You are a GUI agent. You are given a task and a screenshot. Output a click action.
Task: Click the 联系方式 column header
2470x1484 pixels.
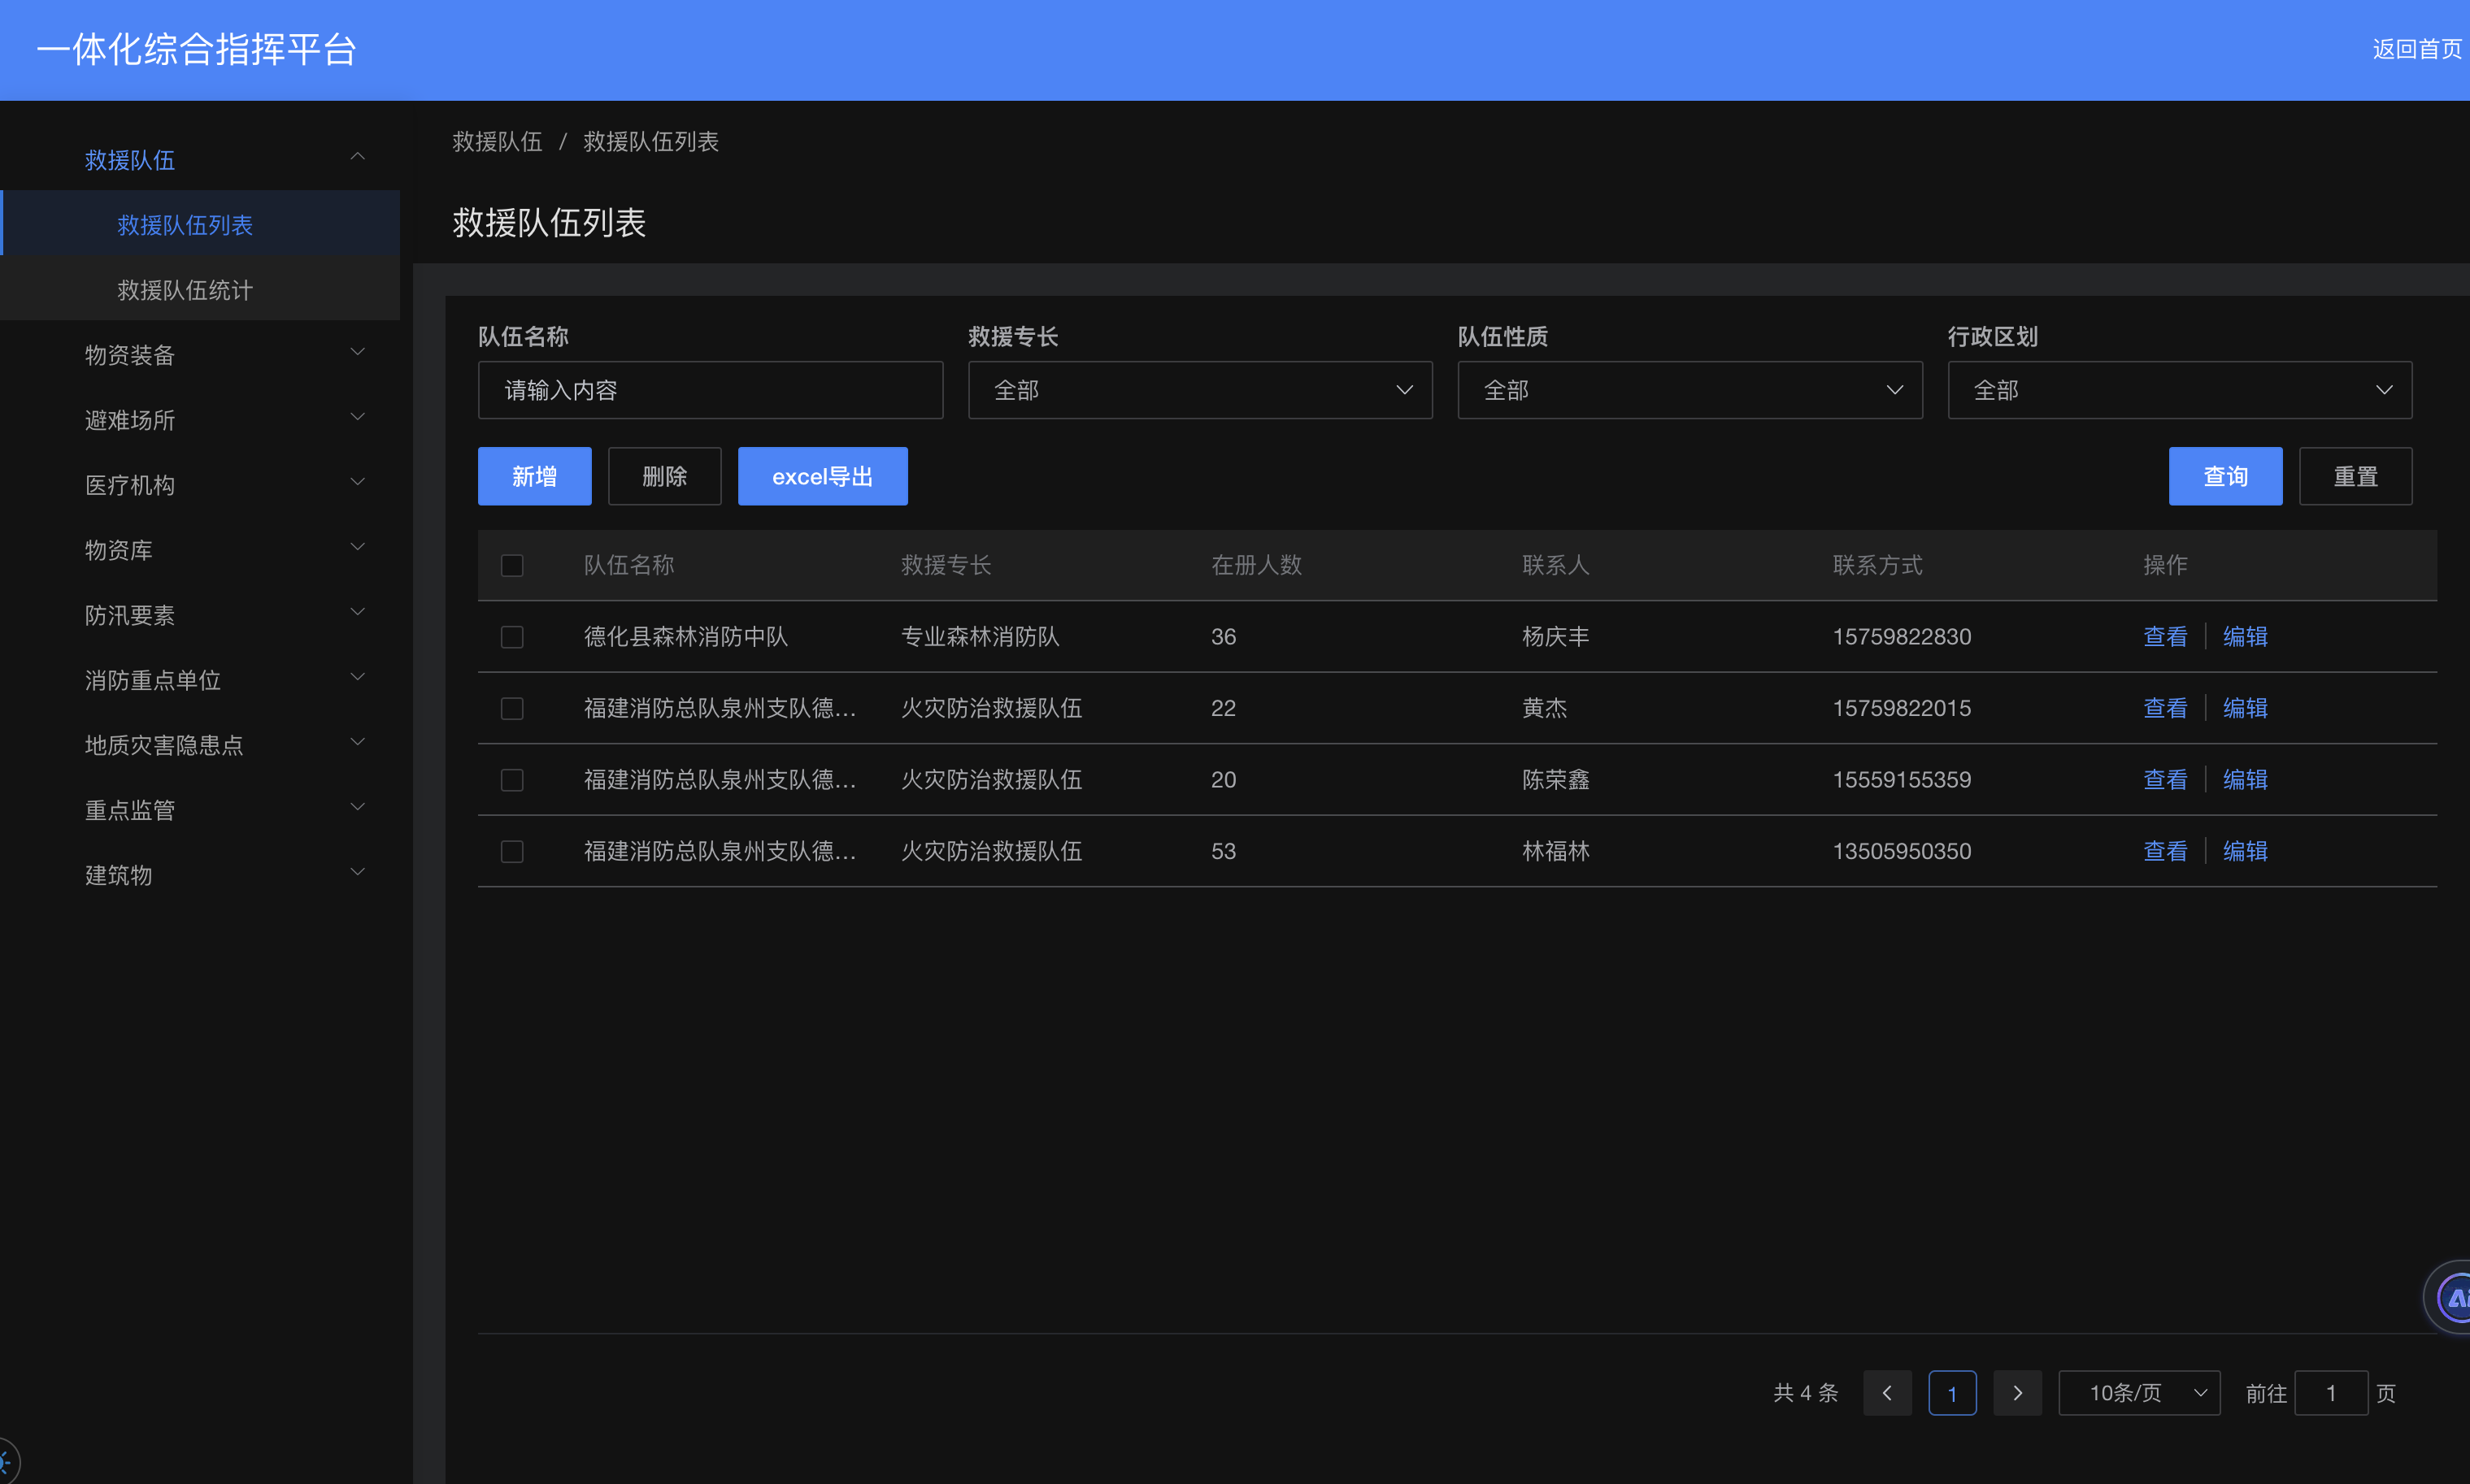(x=1878, y=565)
